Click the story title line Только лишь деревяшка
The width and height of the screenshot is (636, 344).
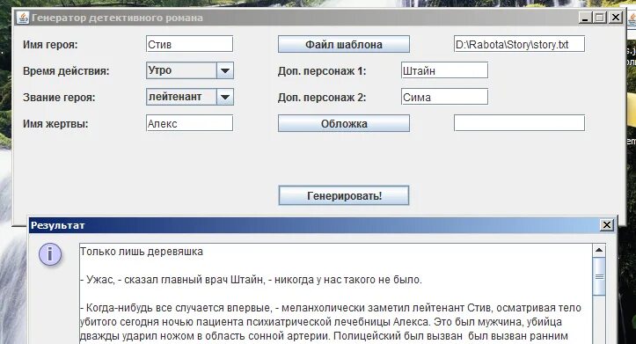click(141, 252)
